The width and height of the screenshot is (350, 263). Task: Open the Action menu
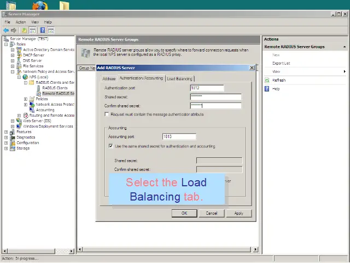tap(21, 22)
